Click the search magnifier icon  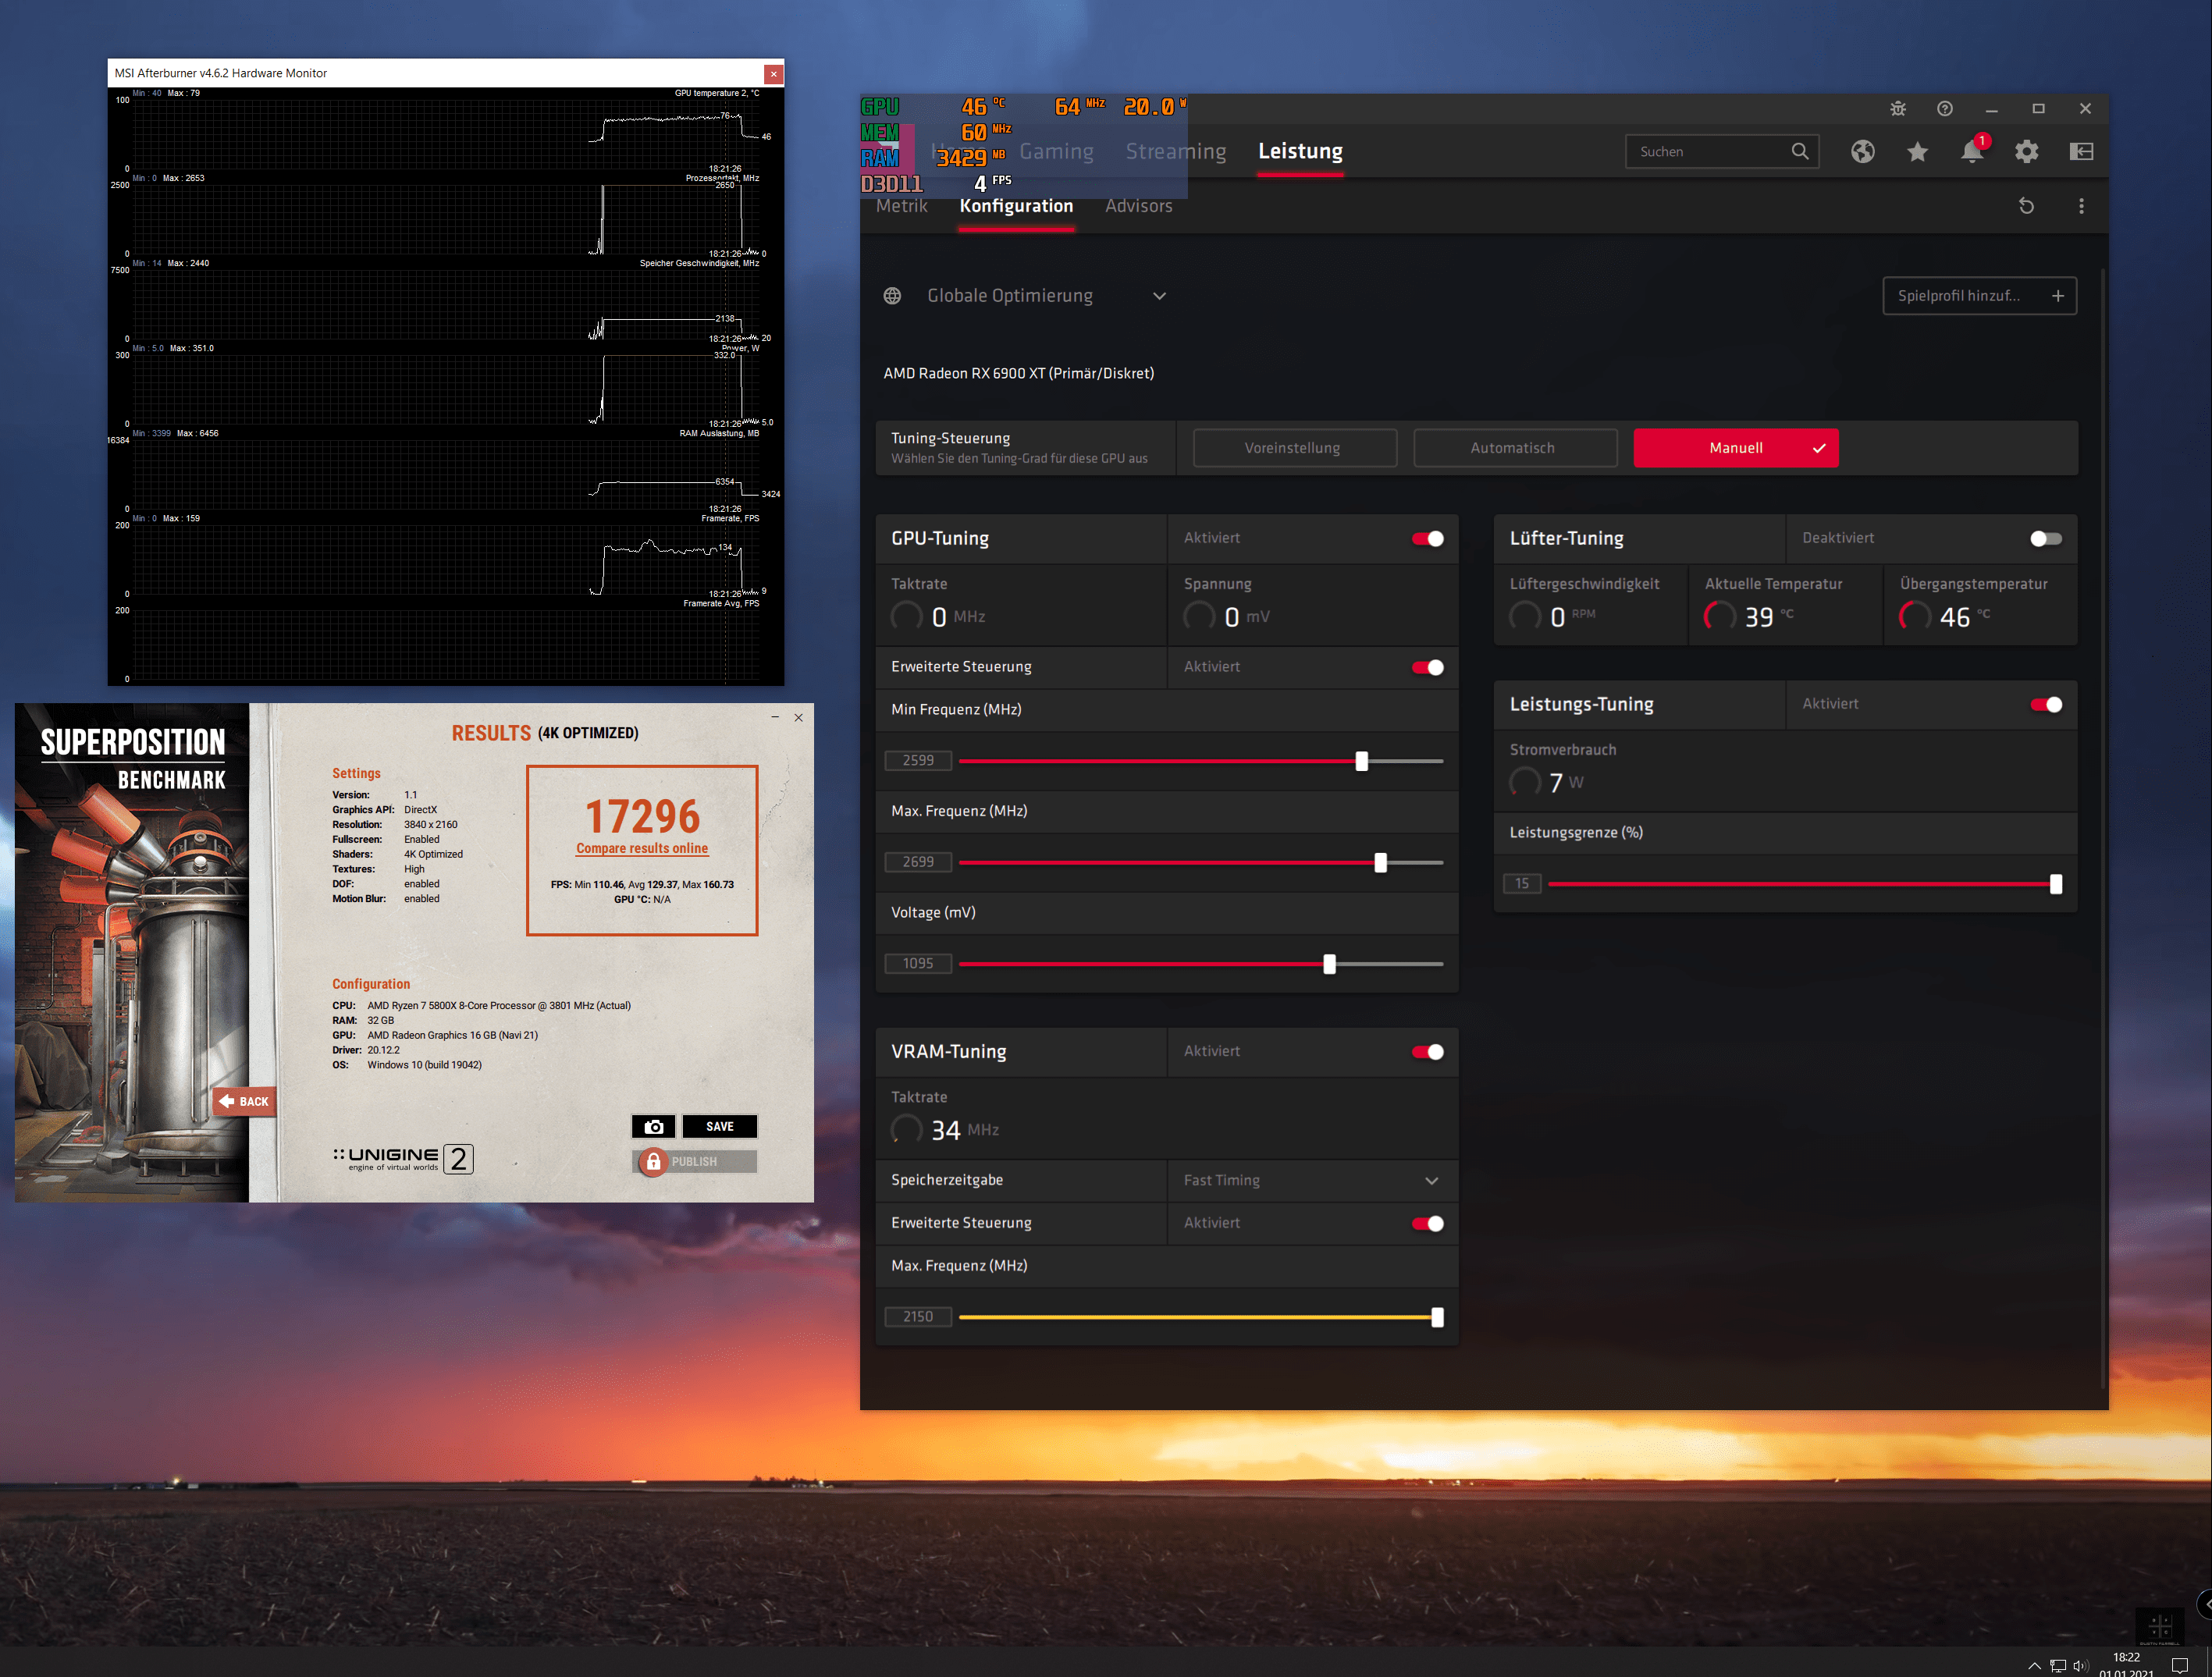(x=1799, y=151)
